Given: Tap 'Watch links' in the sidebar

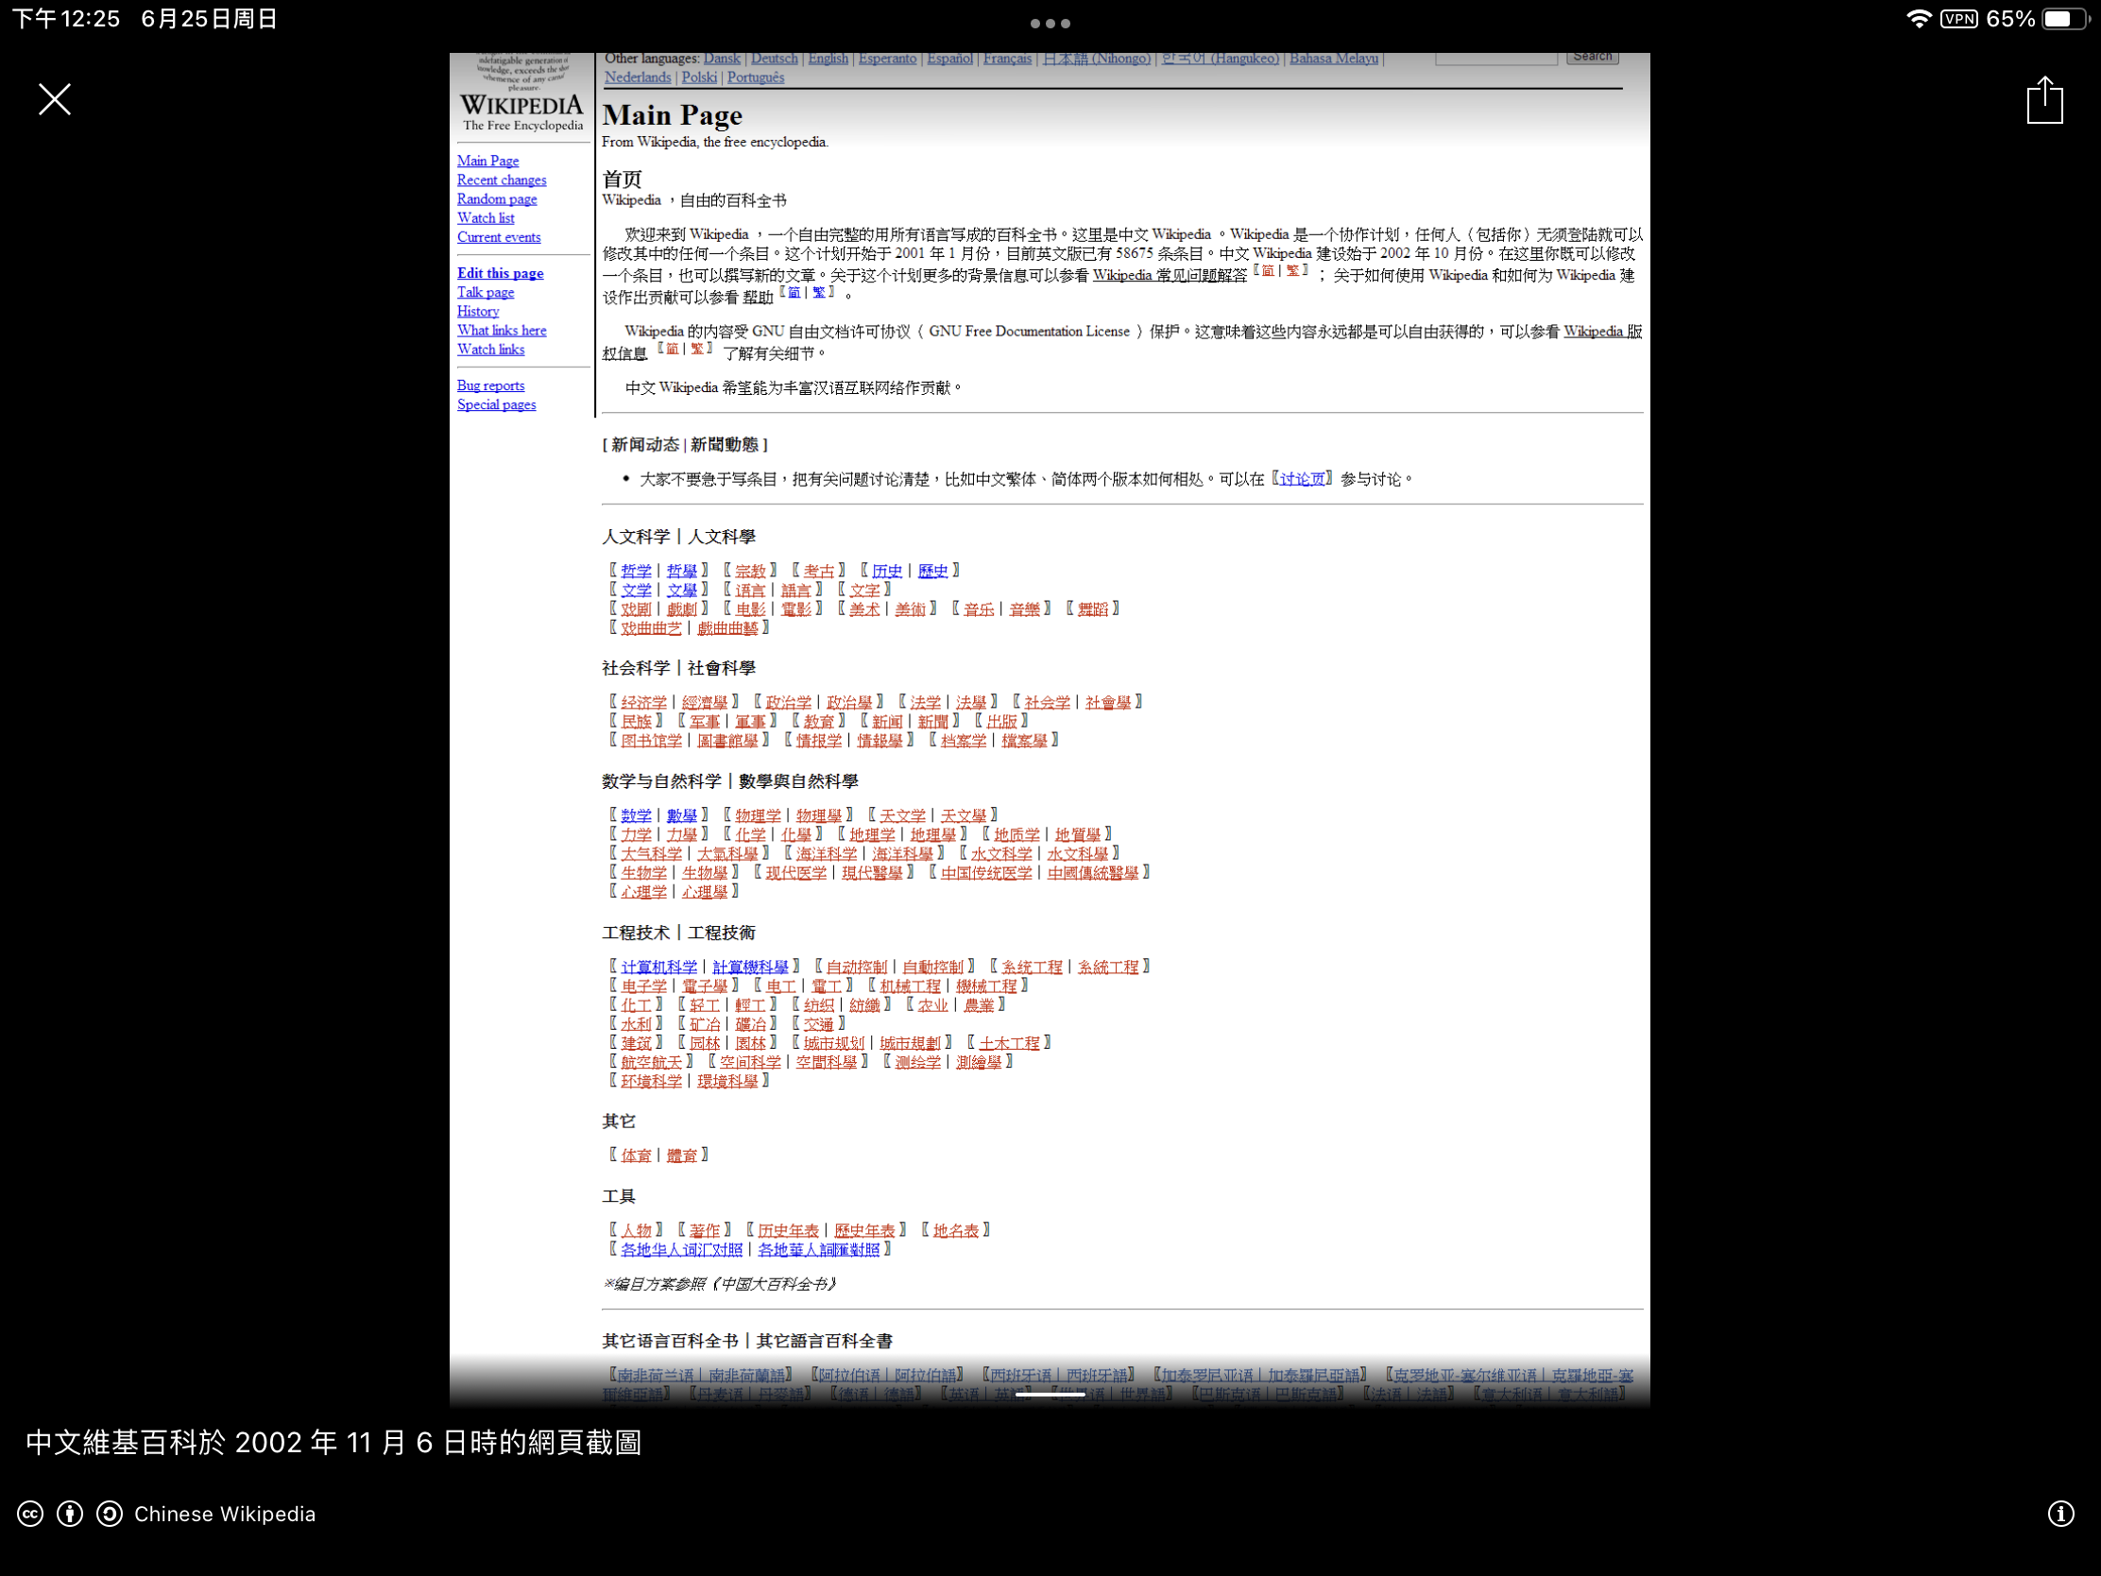Looking at the screenshot, I should click(491, 349).
